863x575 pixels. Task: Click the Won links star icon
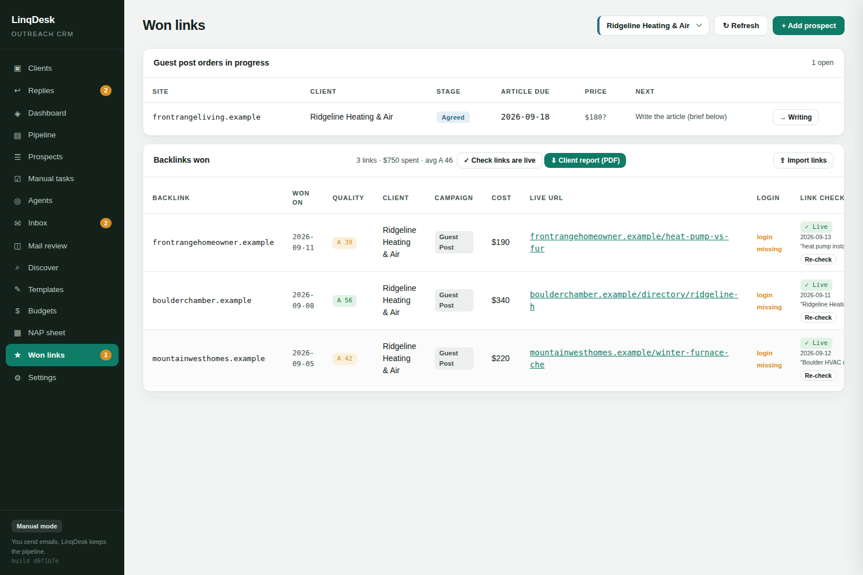tap(17, 355)
